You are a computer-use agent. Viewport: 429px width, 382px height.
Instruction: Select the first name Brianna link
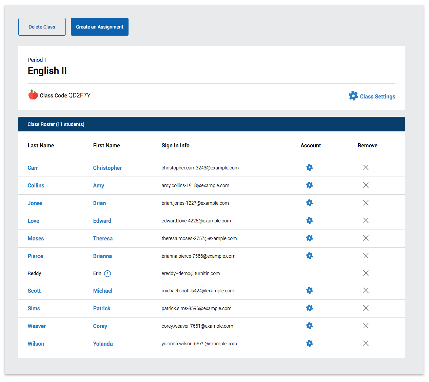coord(102,256)
